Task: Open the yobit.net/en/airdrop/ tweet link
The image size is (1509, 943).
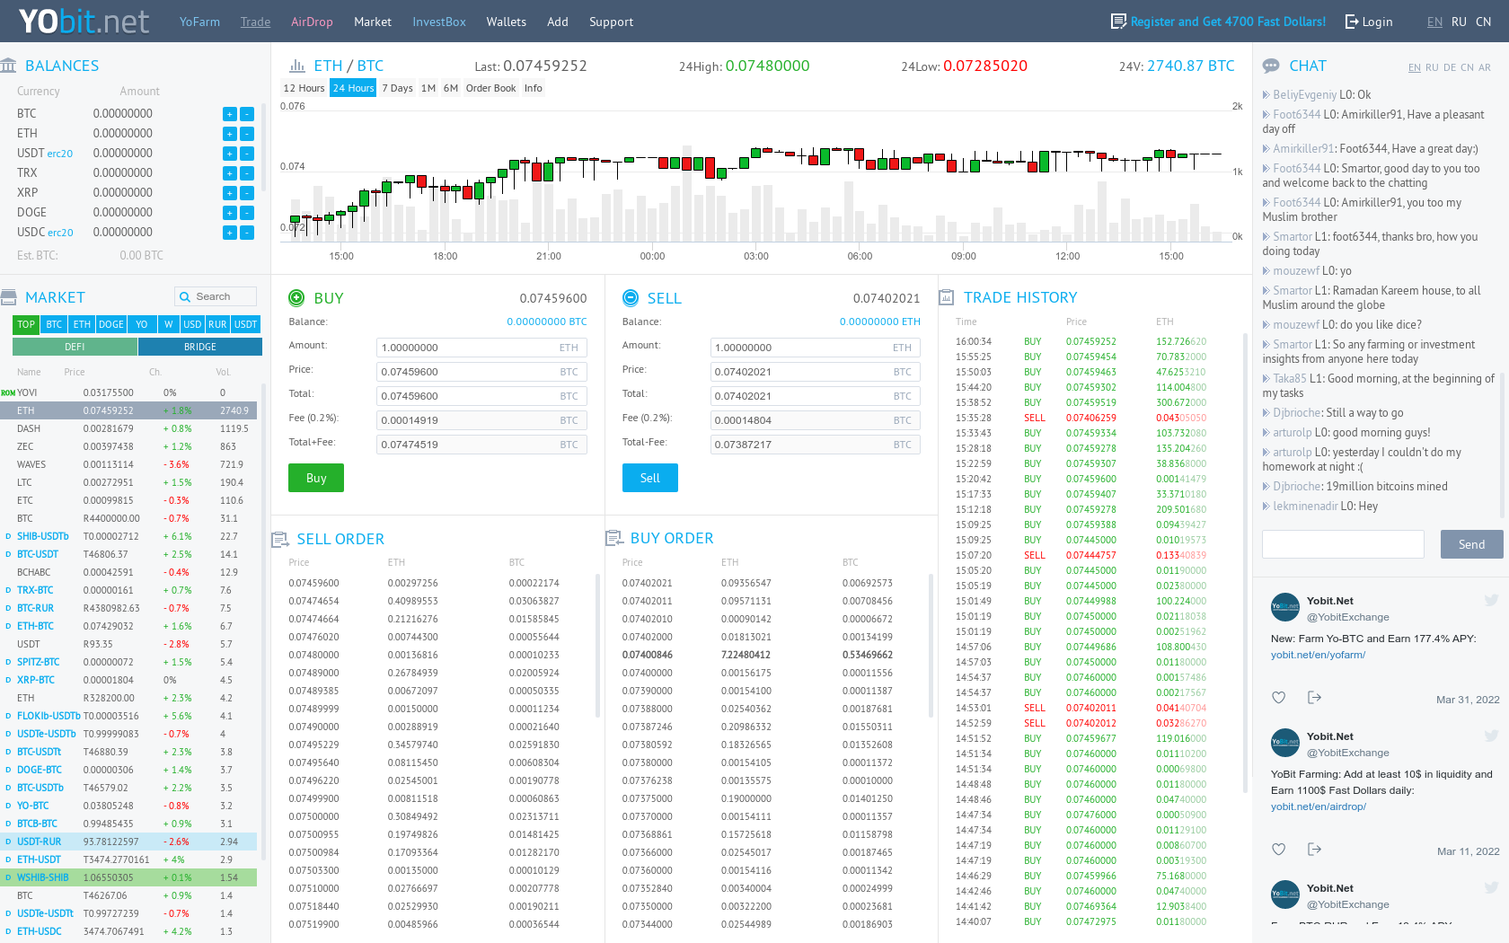Action: click(x=1318, y=806)
